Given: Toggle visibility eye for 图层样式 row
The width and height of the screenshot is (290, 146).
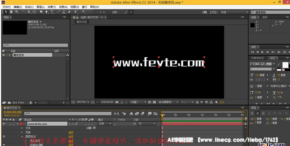Looking at the screenshot, I should 4,137.
